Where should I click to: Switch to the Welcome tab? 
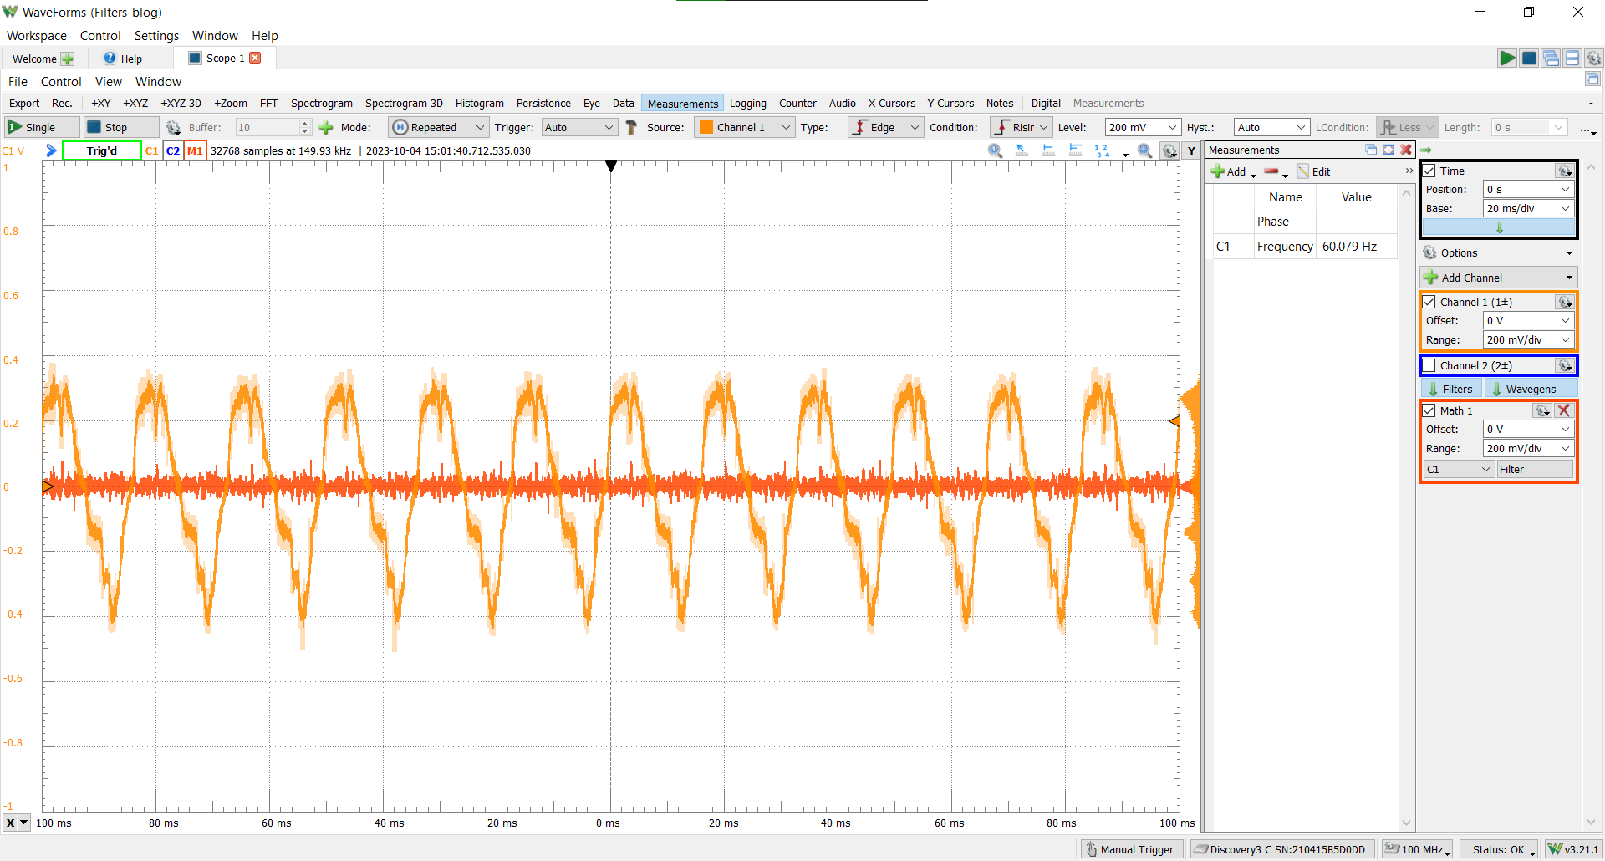[33, 59]
